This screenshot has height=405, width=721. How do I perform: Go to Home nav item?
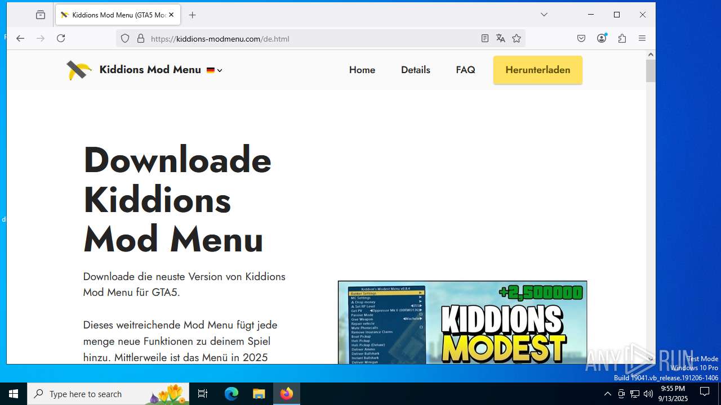[x=362, y=70]
